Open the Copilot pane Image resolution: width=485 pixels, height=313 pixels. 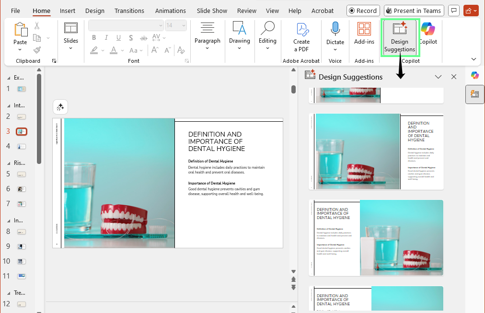428,37
